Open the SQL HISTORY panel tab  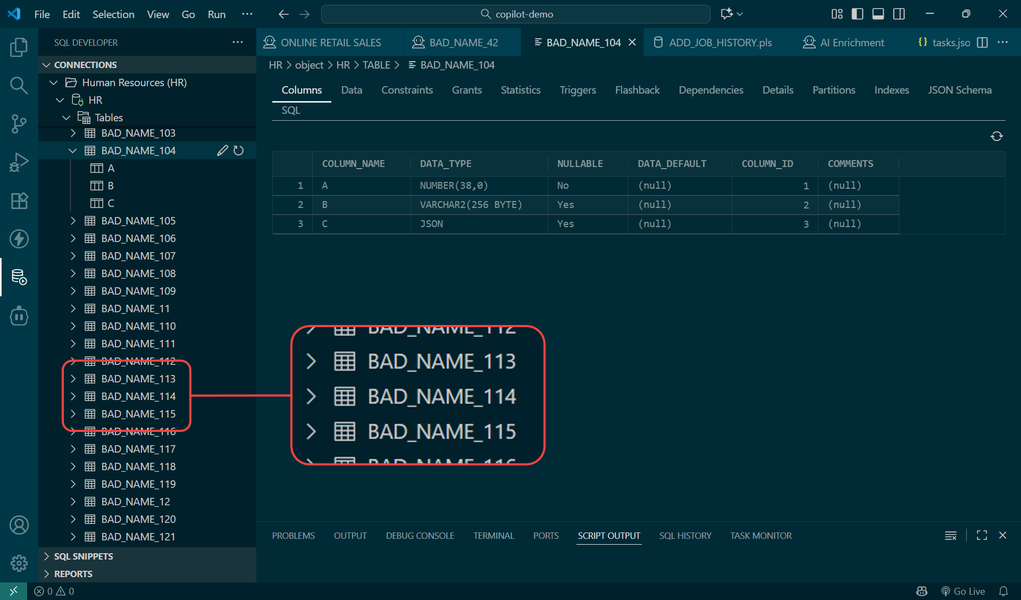point(685,536)
